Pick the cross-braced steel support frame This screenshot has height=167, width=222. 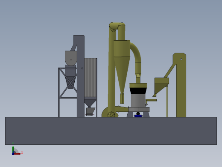(x=67, y=92)
